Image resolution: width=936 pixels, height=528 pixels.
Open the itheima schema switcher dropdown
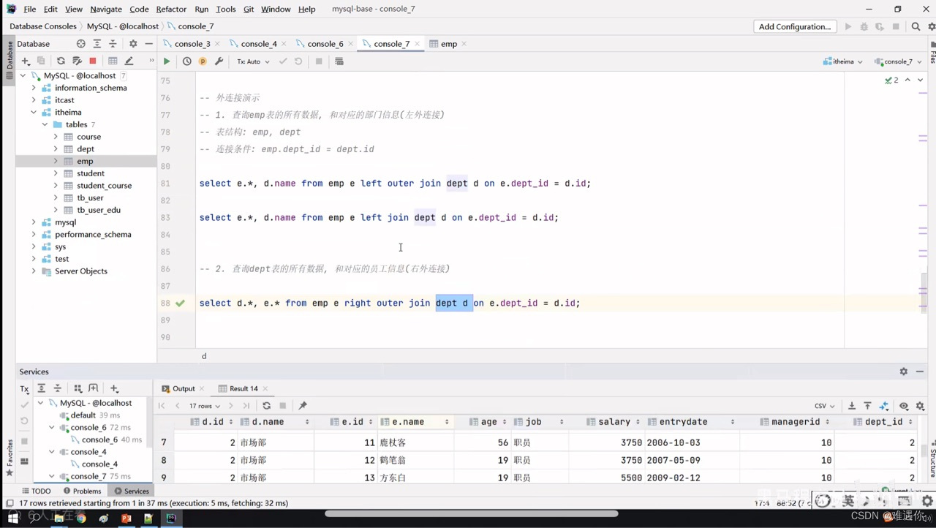point(843,61)
